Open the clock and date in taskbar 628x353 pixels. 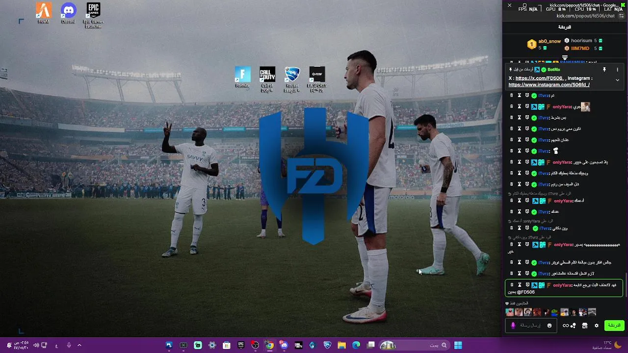[22, 345]
